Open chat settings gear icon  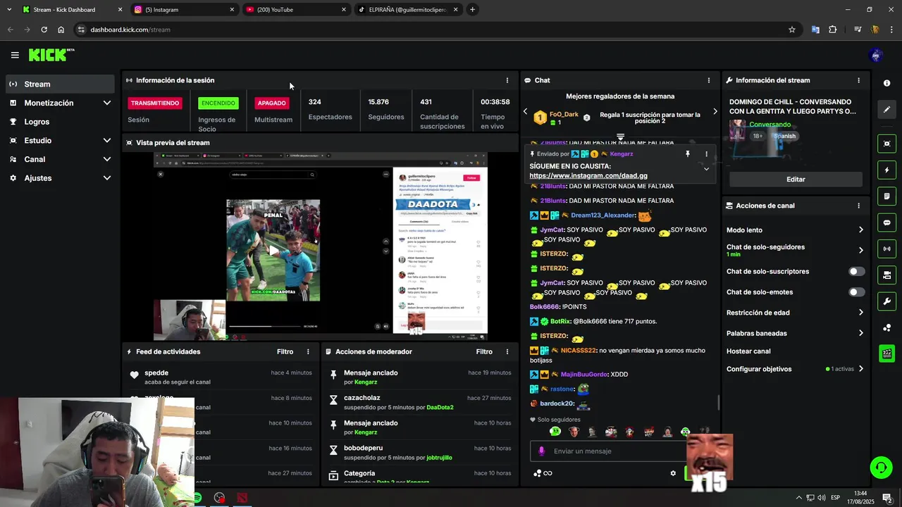(673, 473)
